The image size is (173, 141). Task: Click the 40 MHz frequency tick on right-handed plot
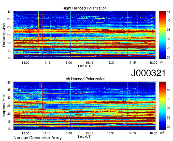(x=9, y=12)
